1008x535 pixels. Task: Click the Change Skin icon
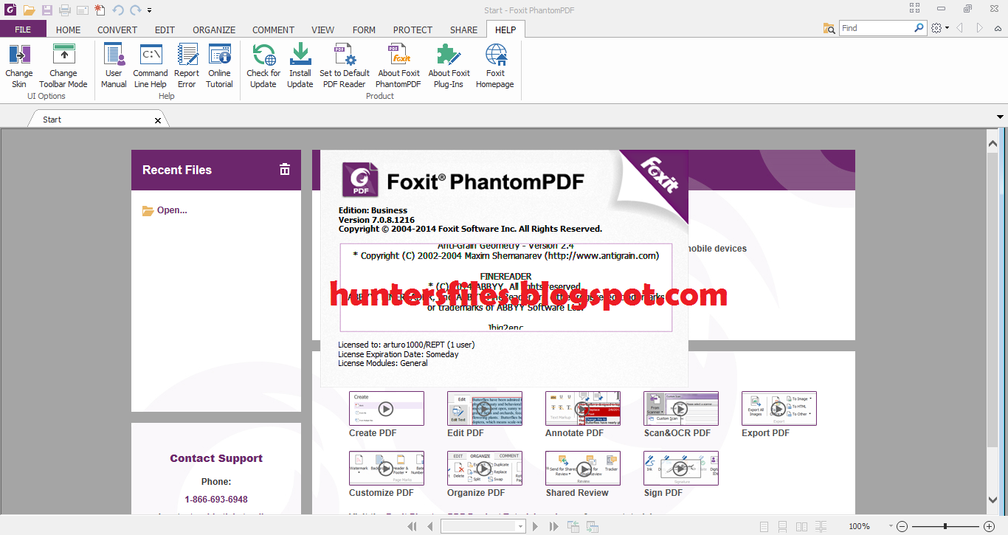(x=19, y=55)
